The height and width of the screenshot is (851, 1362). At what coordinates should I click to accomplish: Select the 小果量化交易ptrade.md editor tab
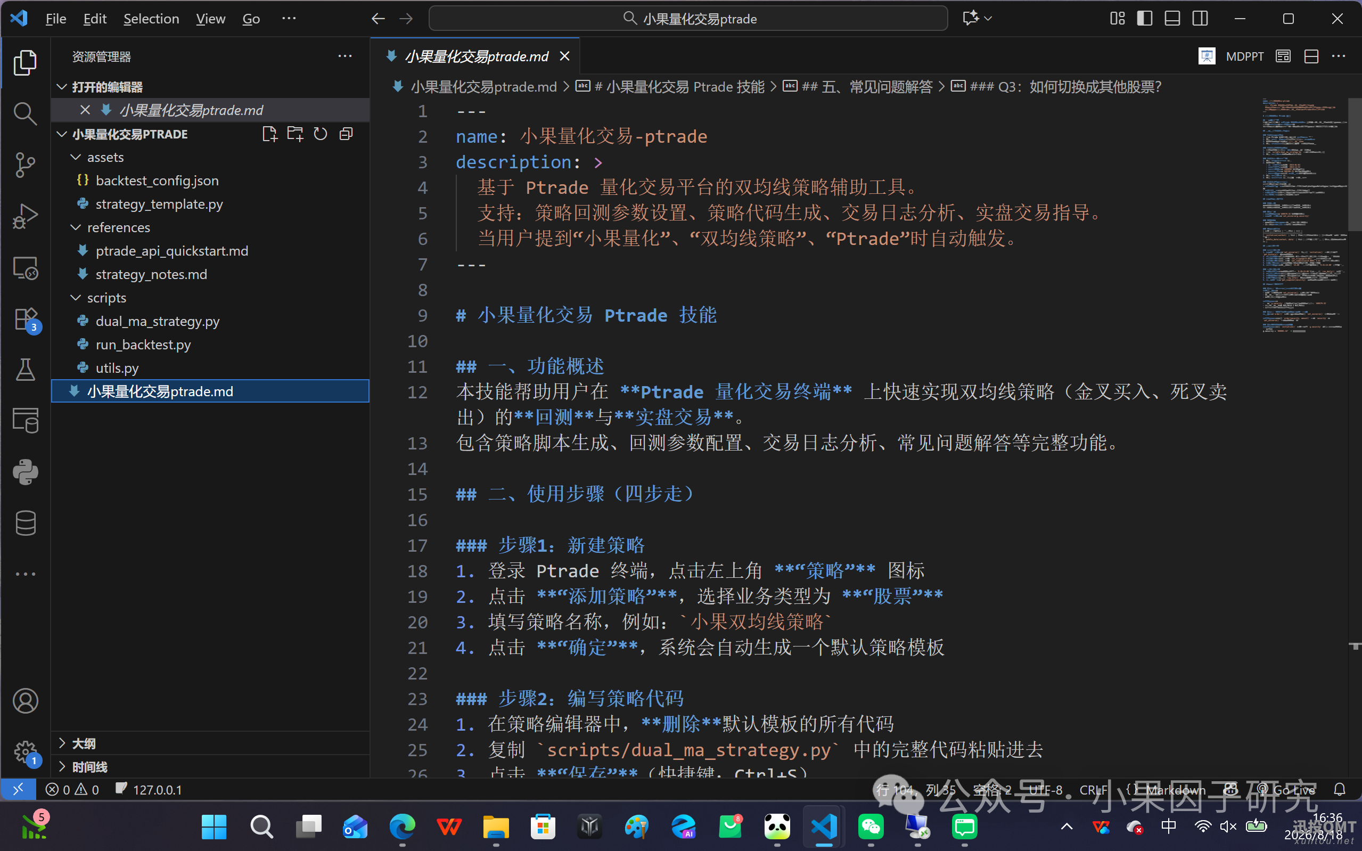coord(476,56)
